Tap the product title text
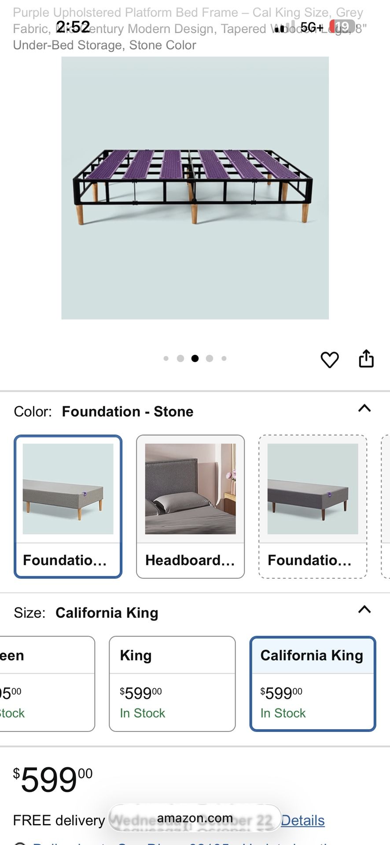The image size is (390, 845). [189, 29]
